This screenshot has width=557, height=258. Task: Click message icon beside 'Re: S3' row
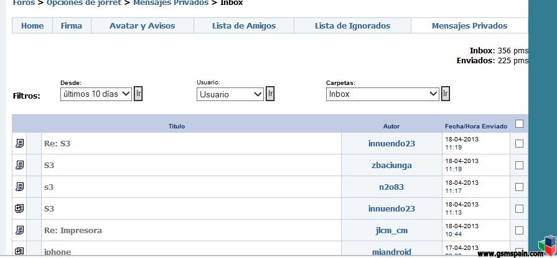(x=19, y=143)
